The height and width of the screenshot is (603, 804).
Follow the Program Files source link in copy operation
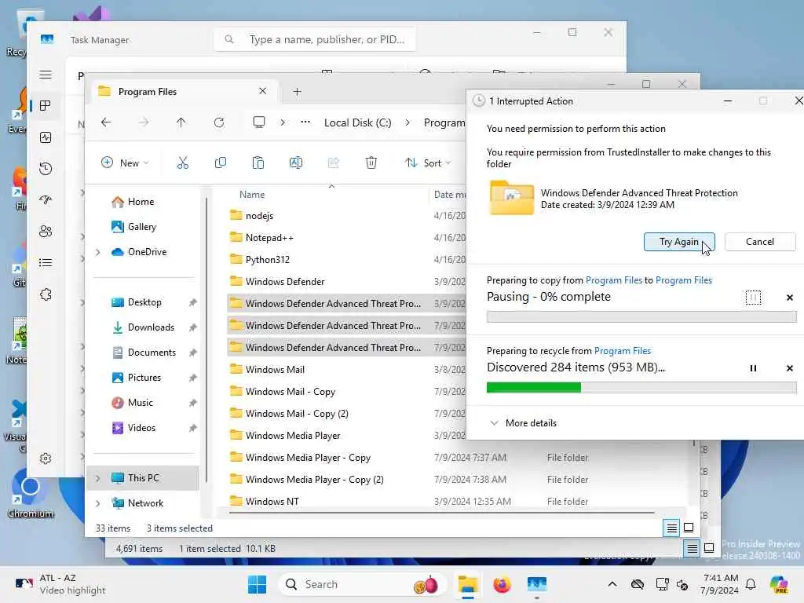(x=613, y=280)
